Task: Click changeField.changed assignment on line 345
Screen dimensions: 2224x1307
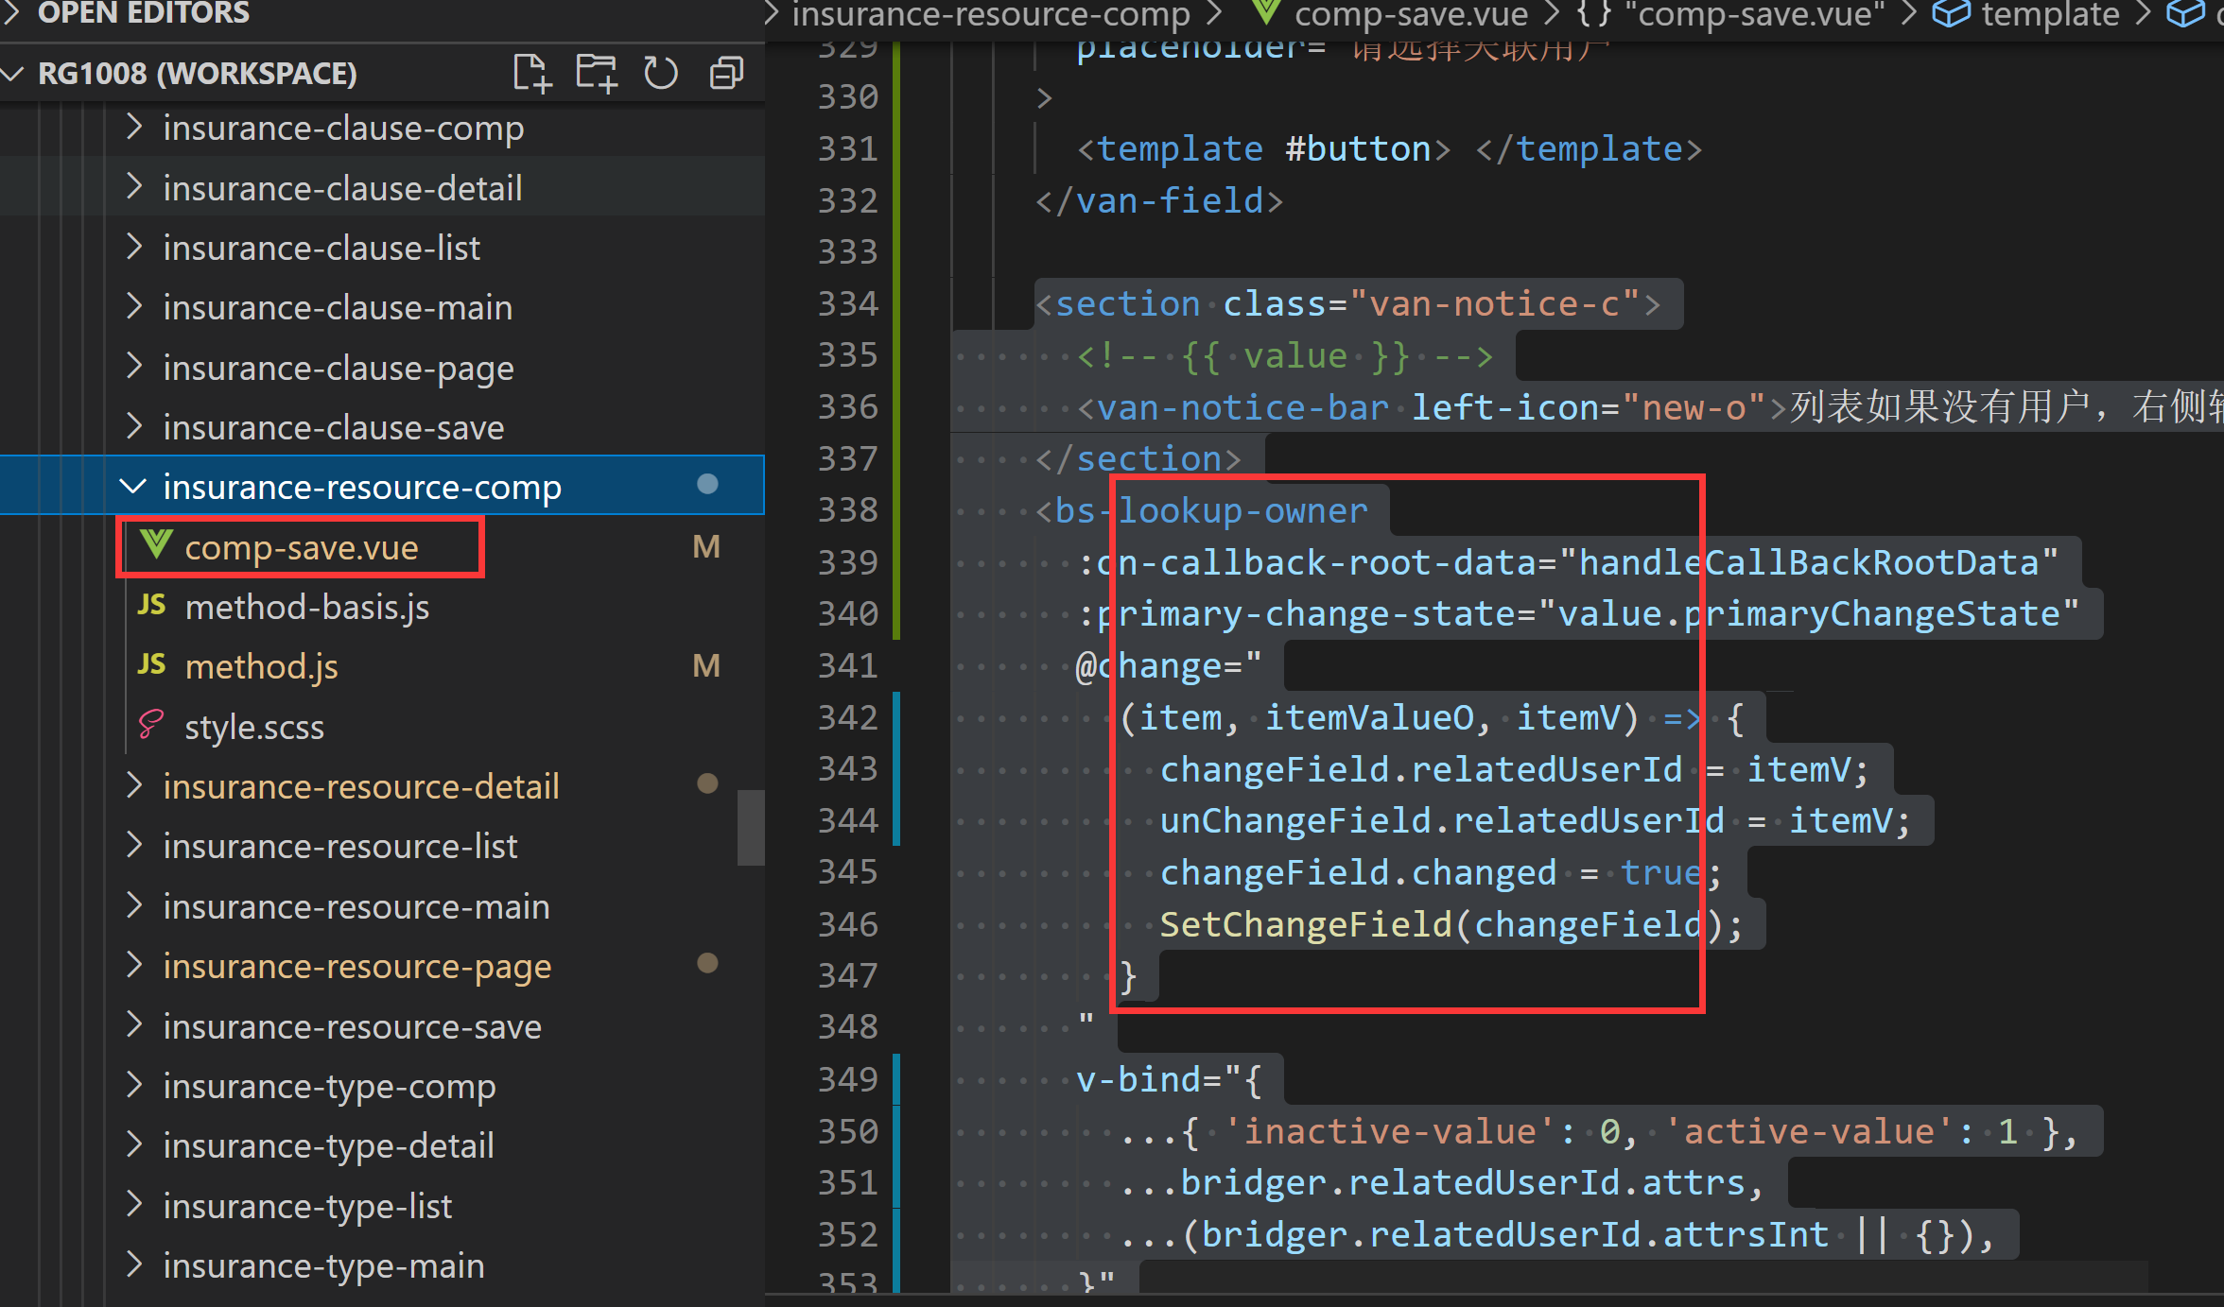Action: coord(1441,872)
